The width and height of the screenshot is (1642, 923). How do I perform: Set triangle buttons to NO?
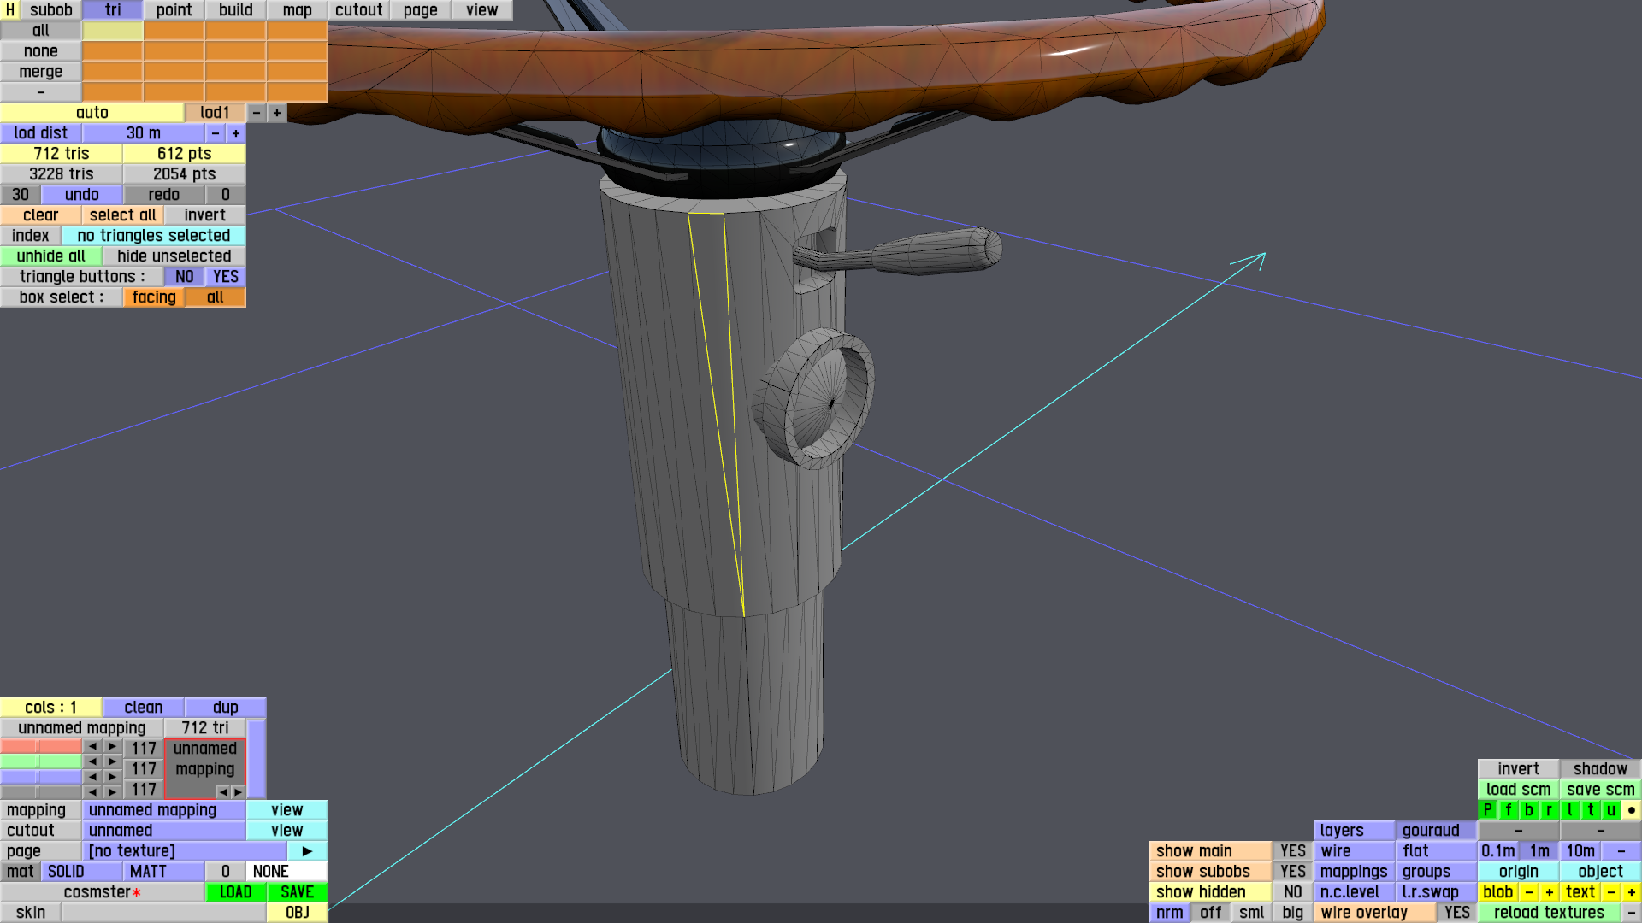click(x=184, y=277)
